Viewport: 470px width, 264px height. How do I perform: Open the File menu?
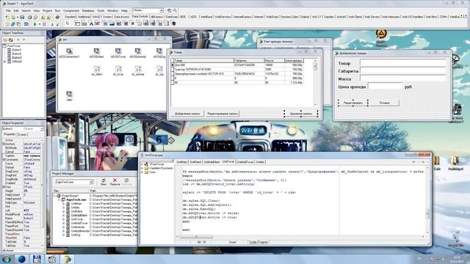(8, 10)
